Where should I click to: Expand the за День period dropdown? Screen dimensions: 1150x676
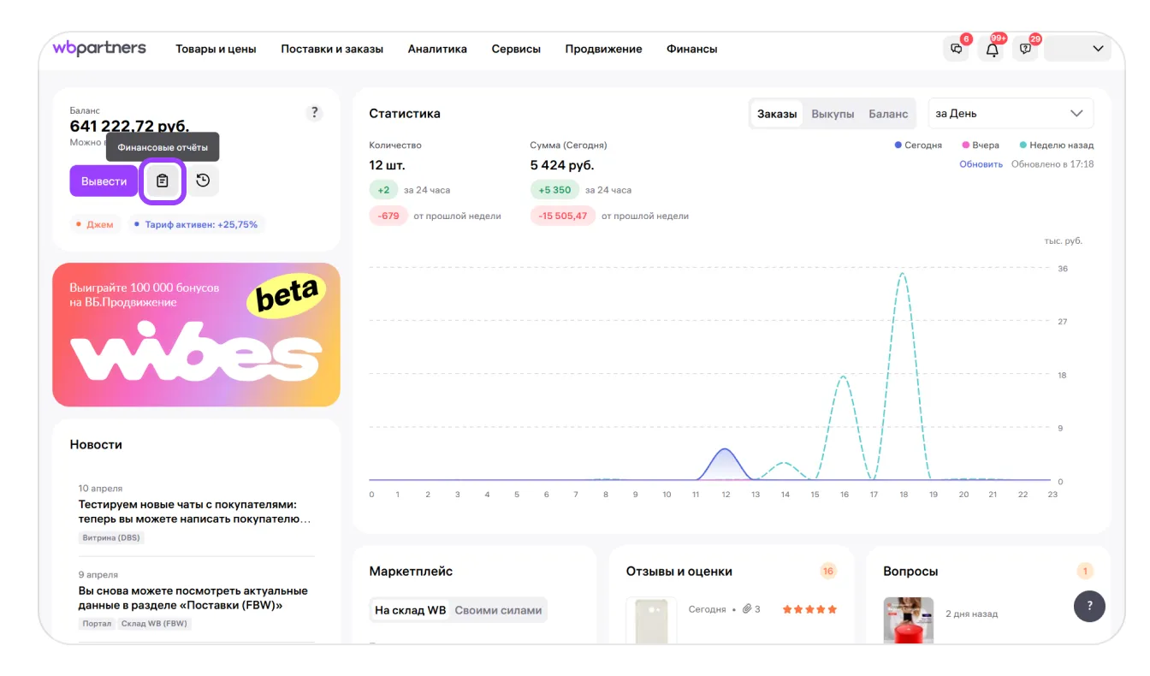(1010, 114)
